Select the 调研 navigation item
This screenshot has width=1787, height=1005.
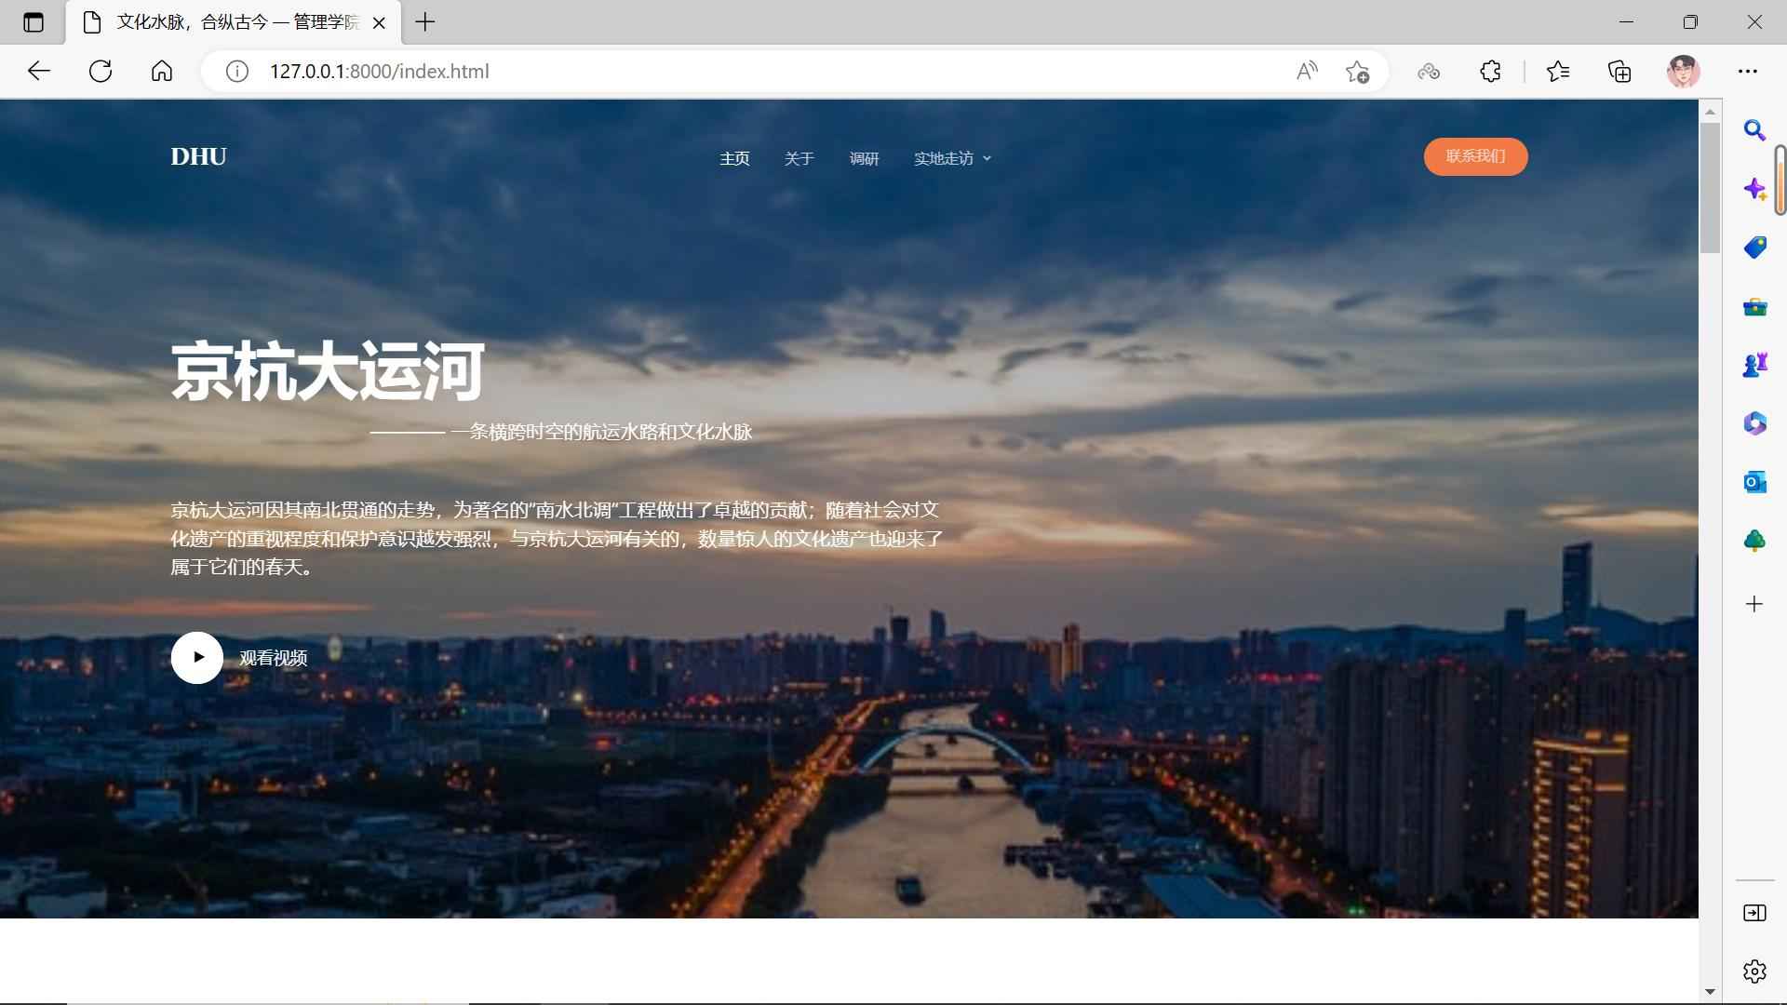click(x=864, y=159)
